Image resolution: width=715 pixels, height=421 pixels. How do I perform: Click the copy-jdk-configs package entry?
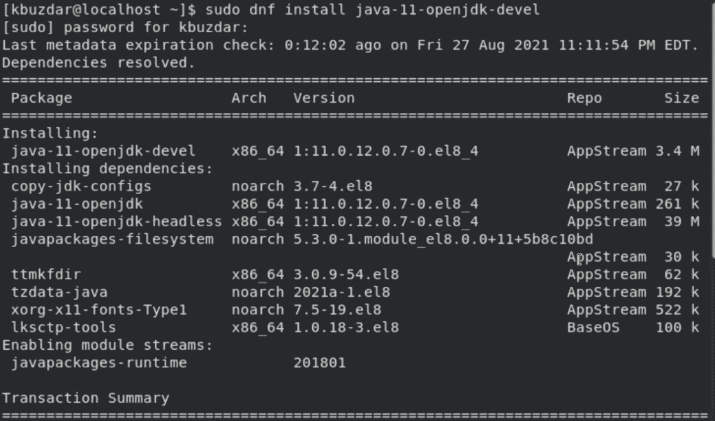click(x=81, y=186)
